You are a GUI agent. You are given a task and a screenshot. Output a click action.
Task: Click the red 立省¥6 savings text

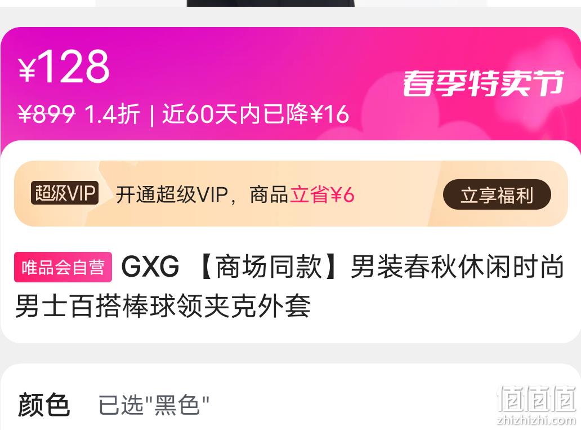pyautogui.click(x=322, y=194)
